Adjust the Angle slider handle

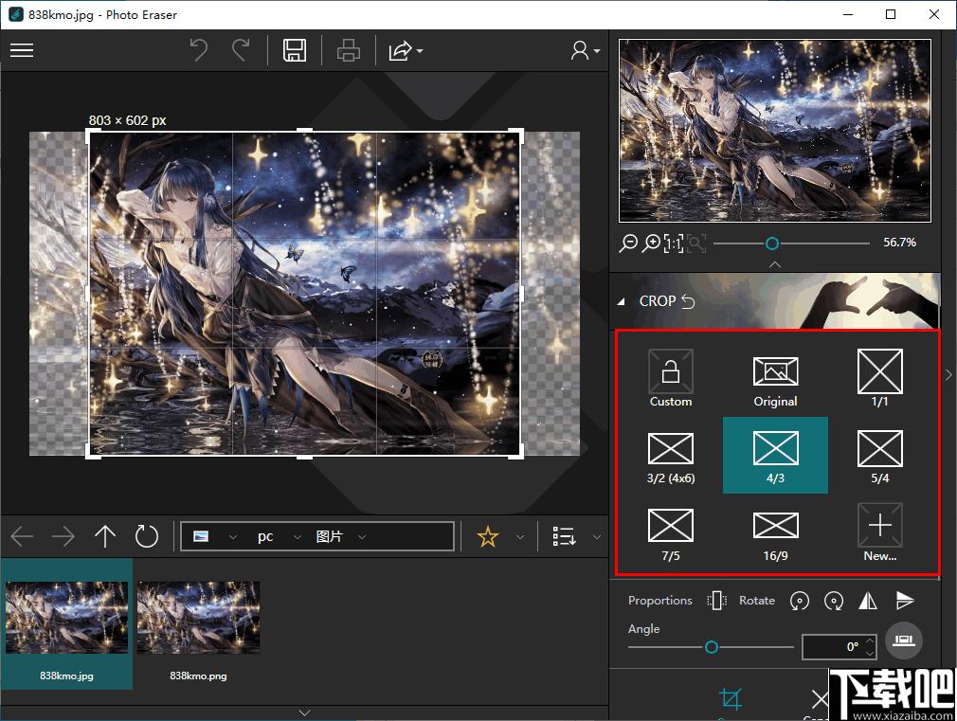(711, 647)
